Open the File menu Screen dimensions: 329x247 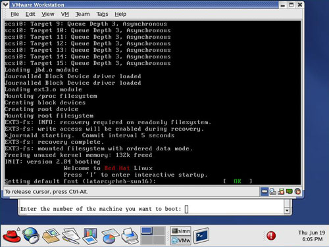tap(14, 14)
